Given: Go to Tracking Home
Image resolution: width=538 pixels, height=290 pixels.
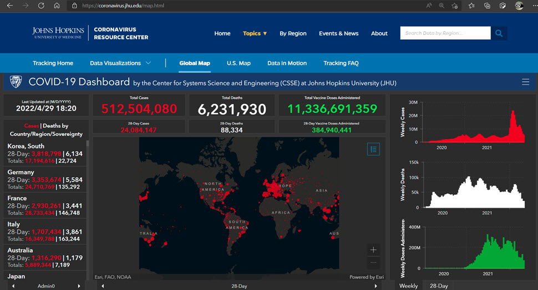Looking at the screenshot, I should [53, 63].
